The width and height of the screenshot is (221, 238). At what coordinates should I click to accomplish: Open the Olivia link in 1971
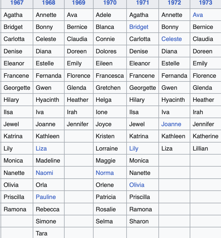click(137, 185)
